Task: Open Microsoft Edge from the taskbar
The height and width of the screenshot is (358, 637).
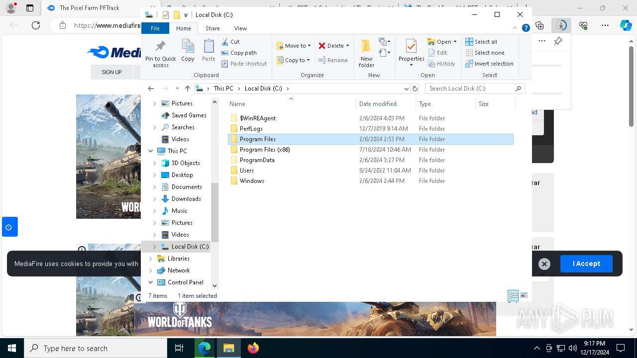Action: (x=205, y=348)
